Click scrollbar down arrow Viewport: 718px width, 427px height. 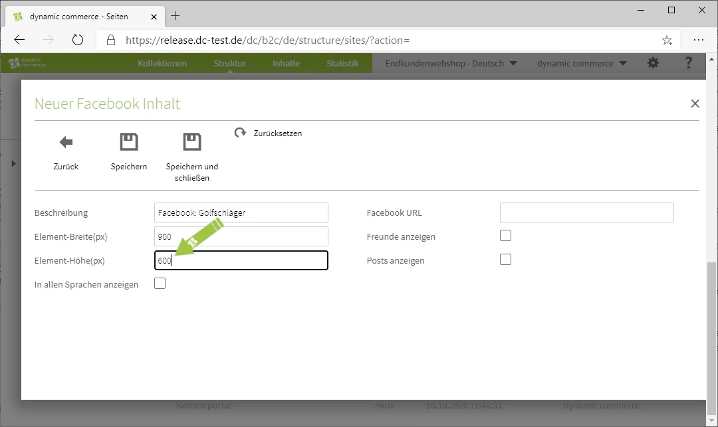pos(711,420)
